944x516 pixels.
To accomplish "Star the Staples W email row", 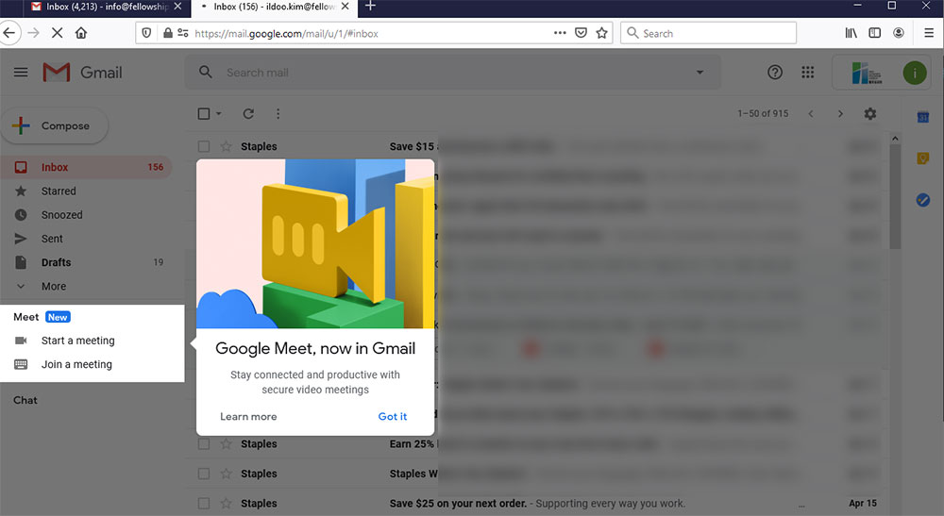I will [x=226, y=474].
